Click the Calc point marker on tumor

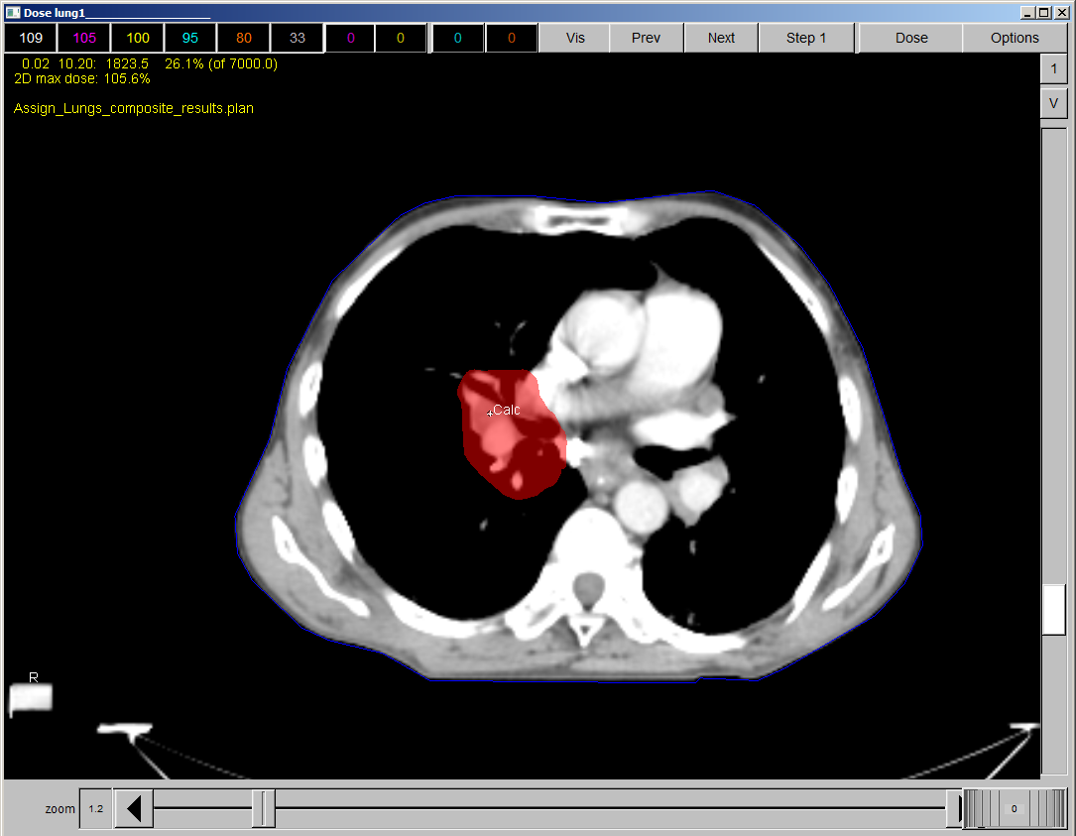[x=490, y=412]
